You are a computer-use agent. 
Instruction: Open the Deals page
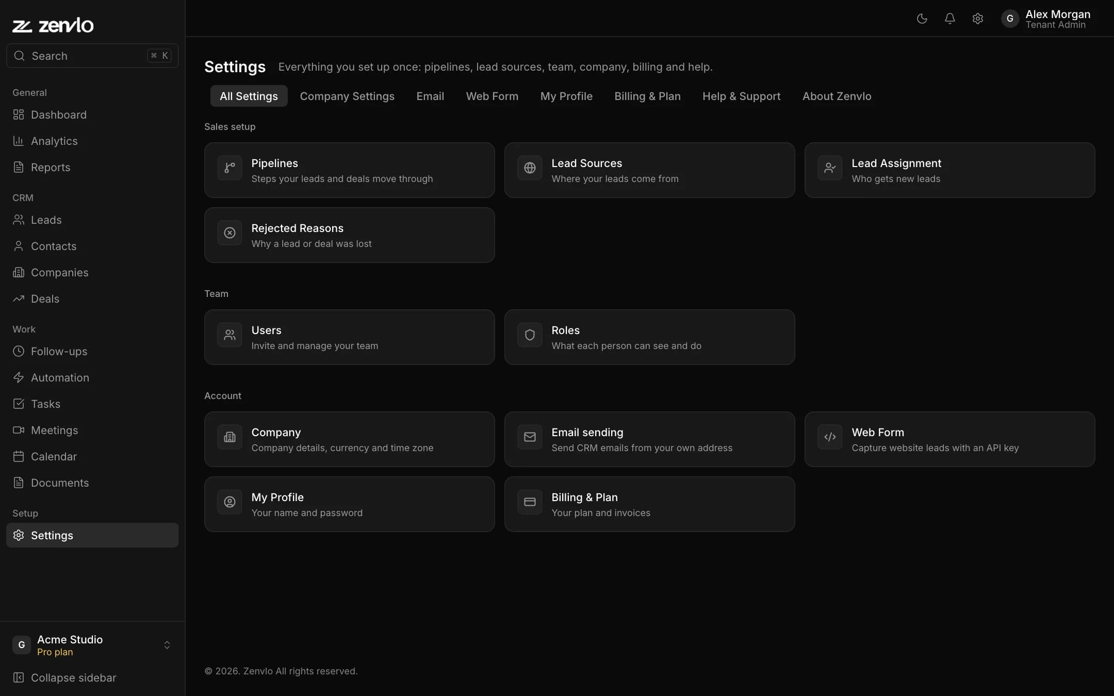click(92, 299)
